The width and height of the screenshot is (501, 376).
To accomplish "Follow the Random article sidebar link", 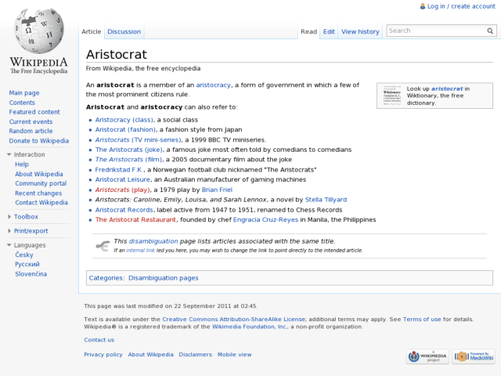I will (31, 131).
